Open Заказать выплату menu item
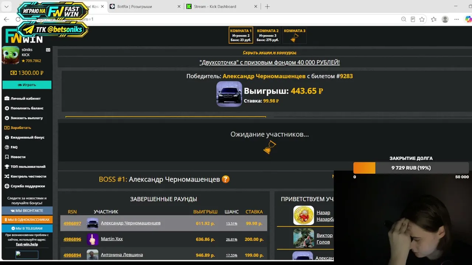 24,118
